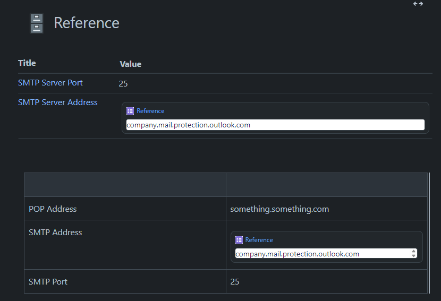Click the full-width expand arrows icon
This screenshot has height=301, width=441.
pos(418,4)
